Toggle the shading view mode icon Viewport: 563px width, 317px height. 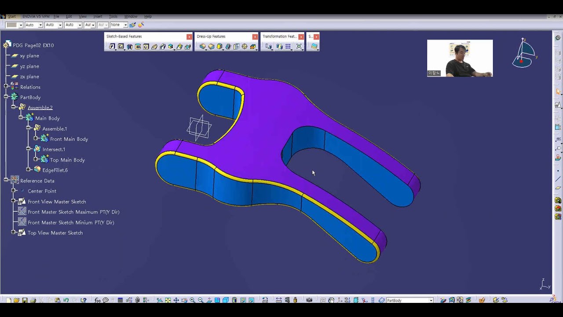[x=234, y=300]
